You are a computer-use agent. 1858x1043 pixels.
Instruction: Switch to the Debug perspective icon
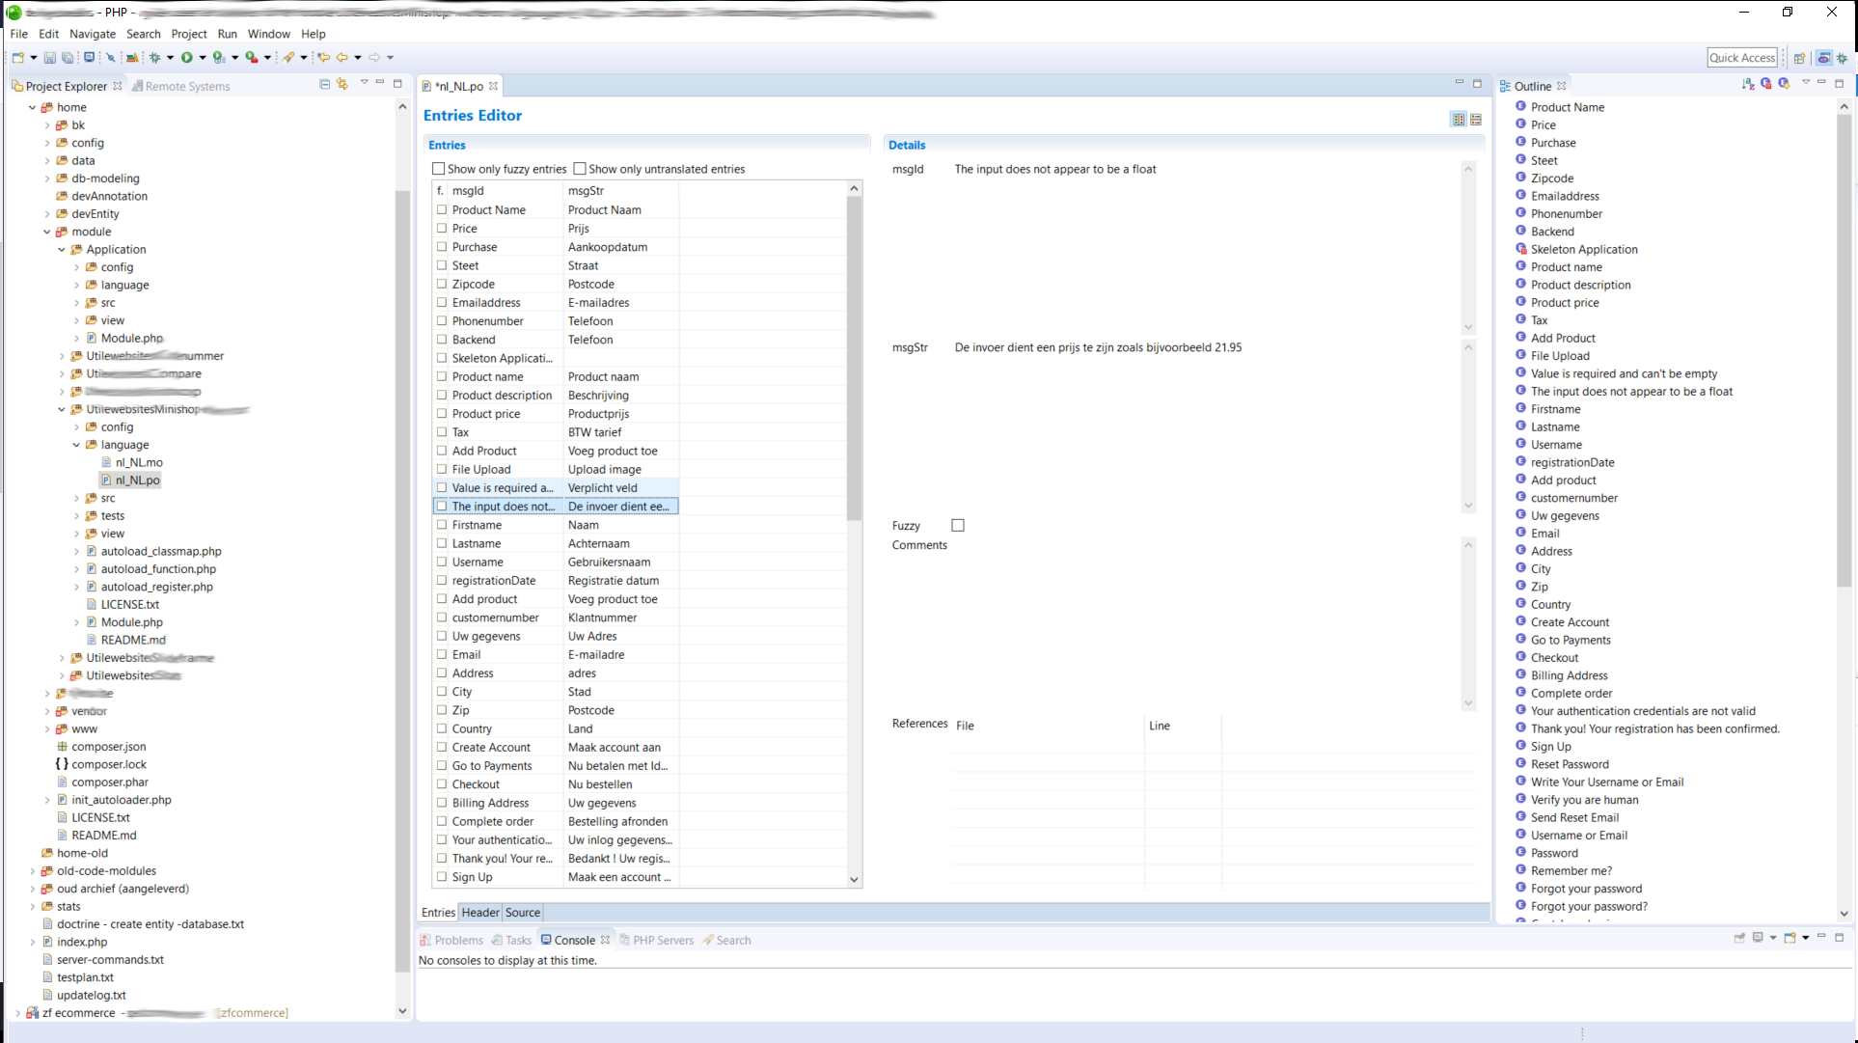point(1842,58)
